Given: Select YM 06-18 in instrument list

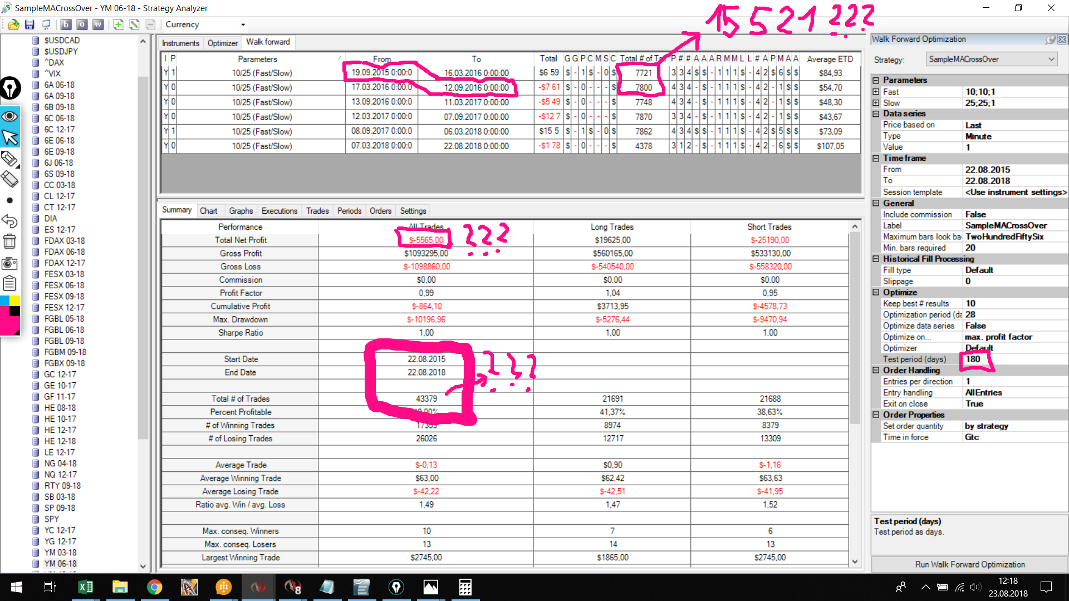Looking at the screenshot, I should (60, 564).
